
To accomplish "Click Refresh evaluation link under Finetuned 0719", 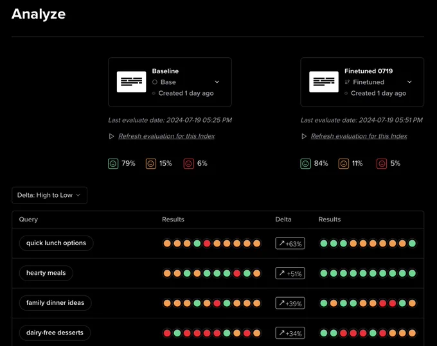I will tap(359, 136).
